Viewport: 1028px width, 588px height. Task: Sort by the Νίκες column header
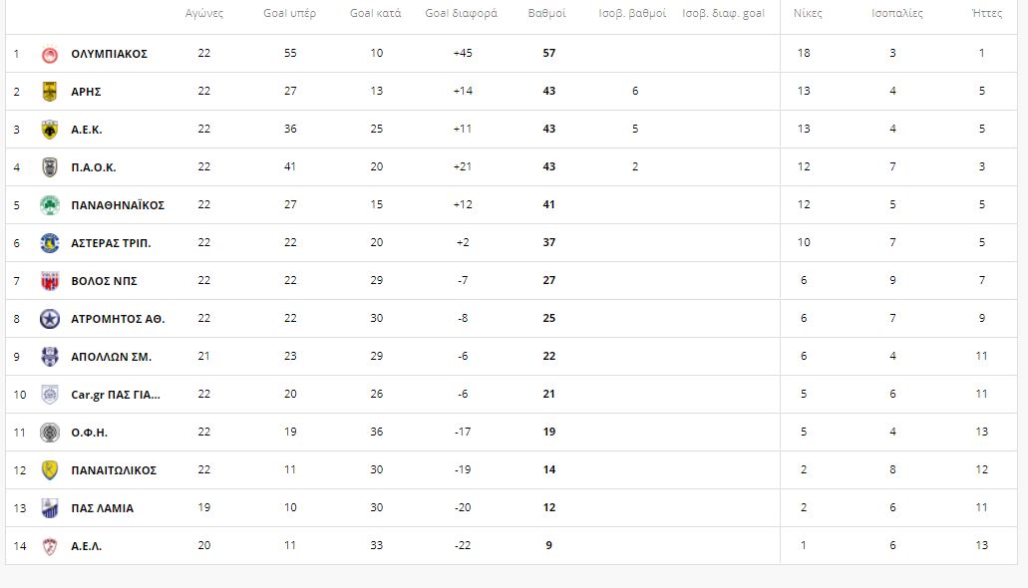coord(808,13)
